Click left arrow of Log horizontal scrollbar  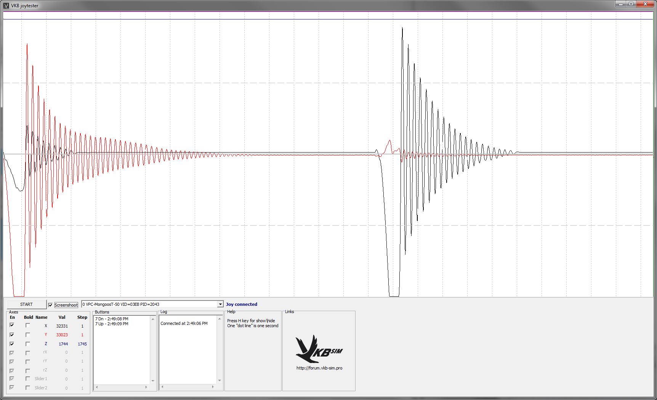point(162,387)
